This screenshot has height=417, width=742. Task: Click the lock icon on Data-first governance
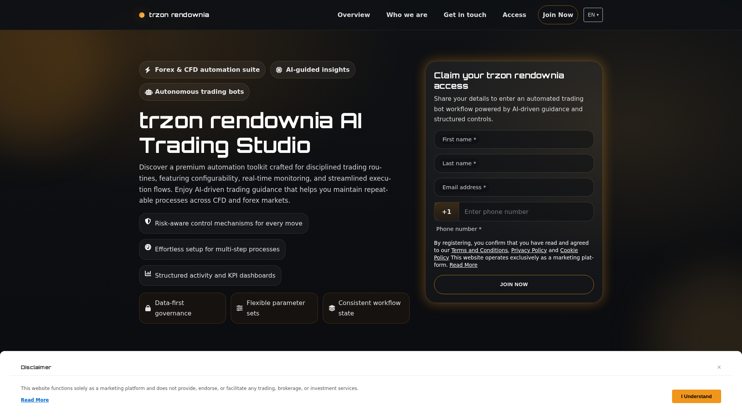[148, 308]
